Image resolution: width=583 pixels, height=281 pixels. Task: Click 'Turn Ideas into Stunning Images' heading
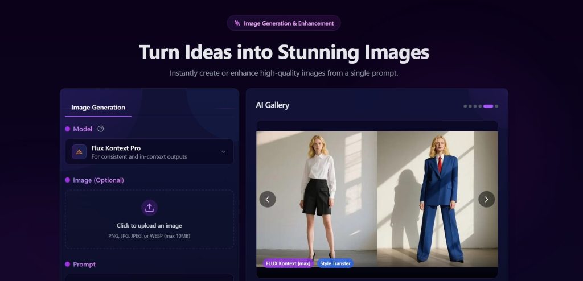click(284, 52)
